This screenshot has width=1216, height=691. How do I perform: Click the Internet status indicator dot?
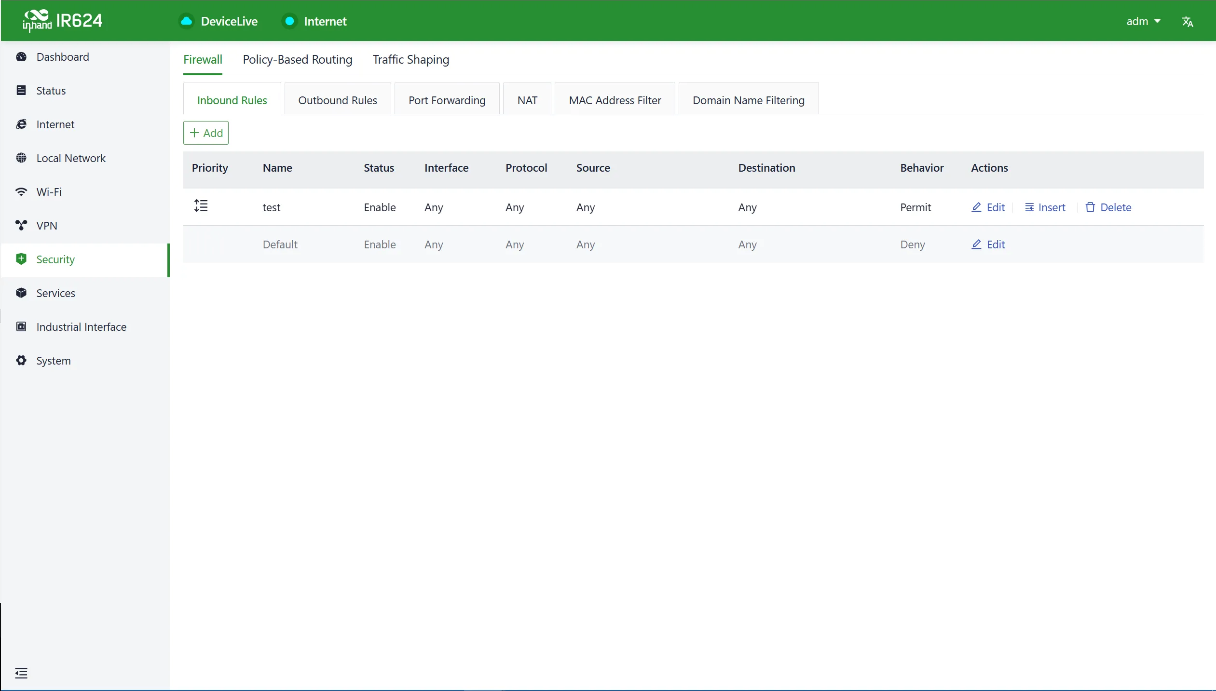click(x=289, y=21)
